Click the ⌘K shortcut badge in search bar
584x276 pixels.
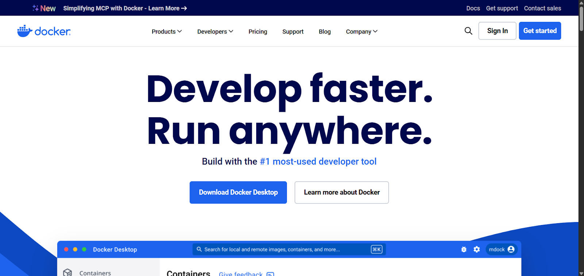(x=377, y=249)
